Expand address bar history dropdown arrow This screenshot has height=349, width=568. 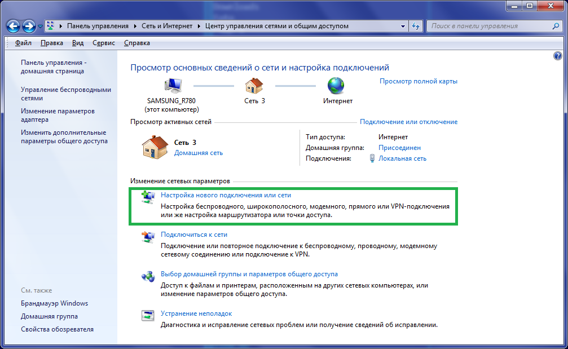(403, 26)
